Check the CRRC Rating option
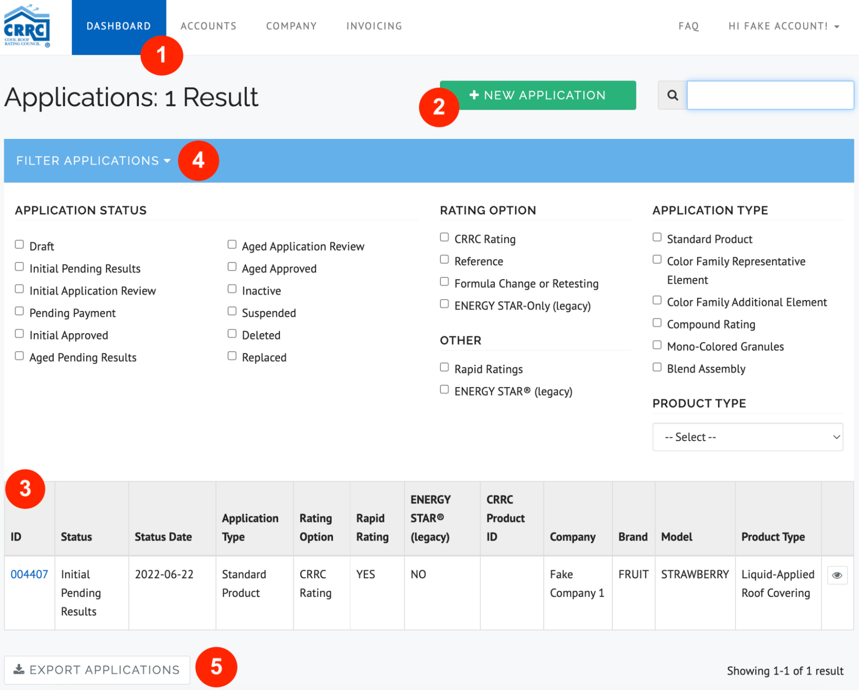The image size is (859, 690). click(444, 237)
